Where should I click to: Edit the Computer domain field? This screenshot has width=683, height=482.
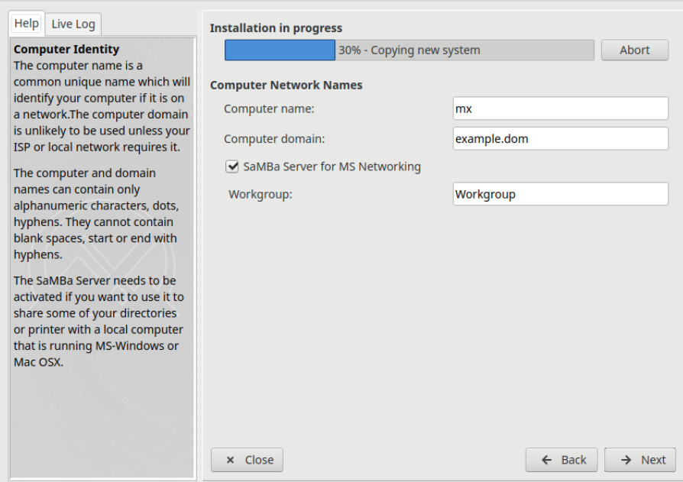(x=560, y=138)
